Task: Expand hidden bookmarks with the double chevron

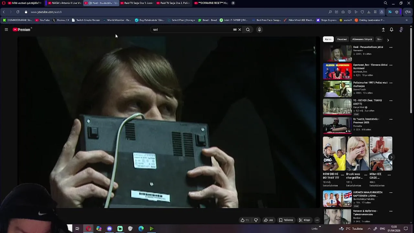Action: (407, 20)
